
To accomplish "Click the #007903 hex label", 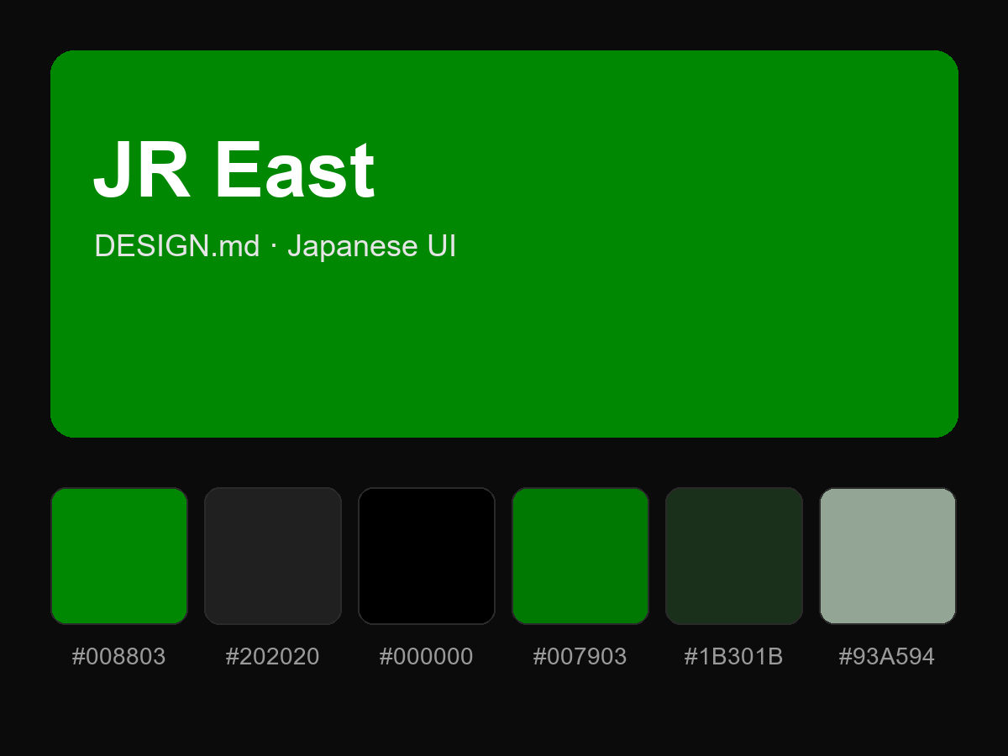I will (580, 657).
